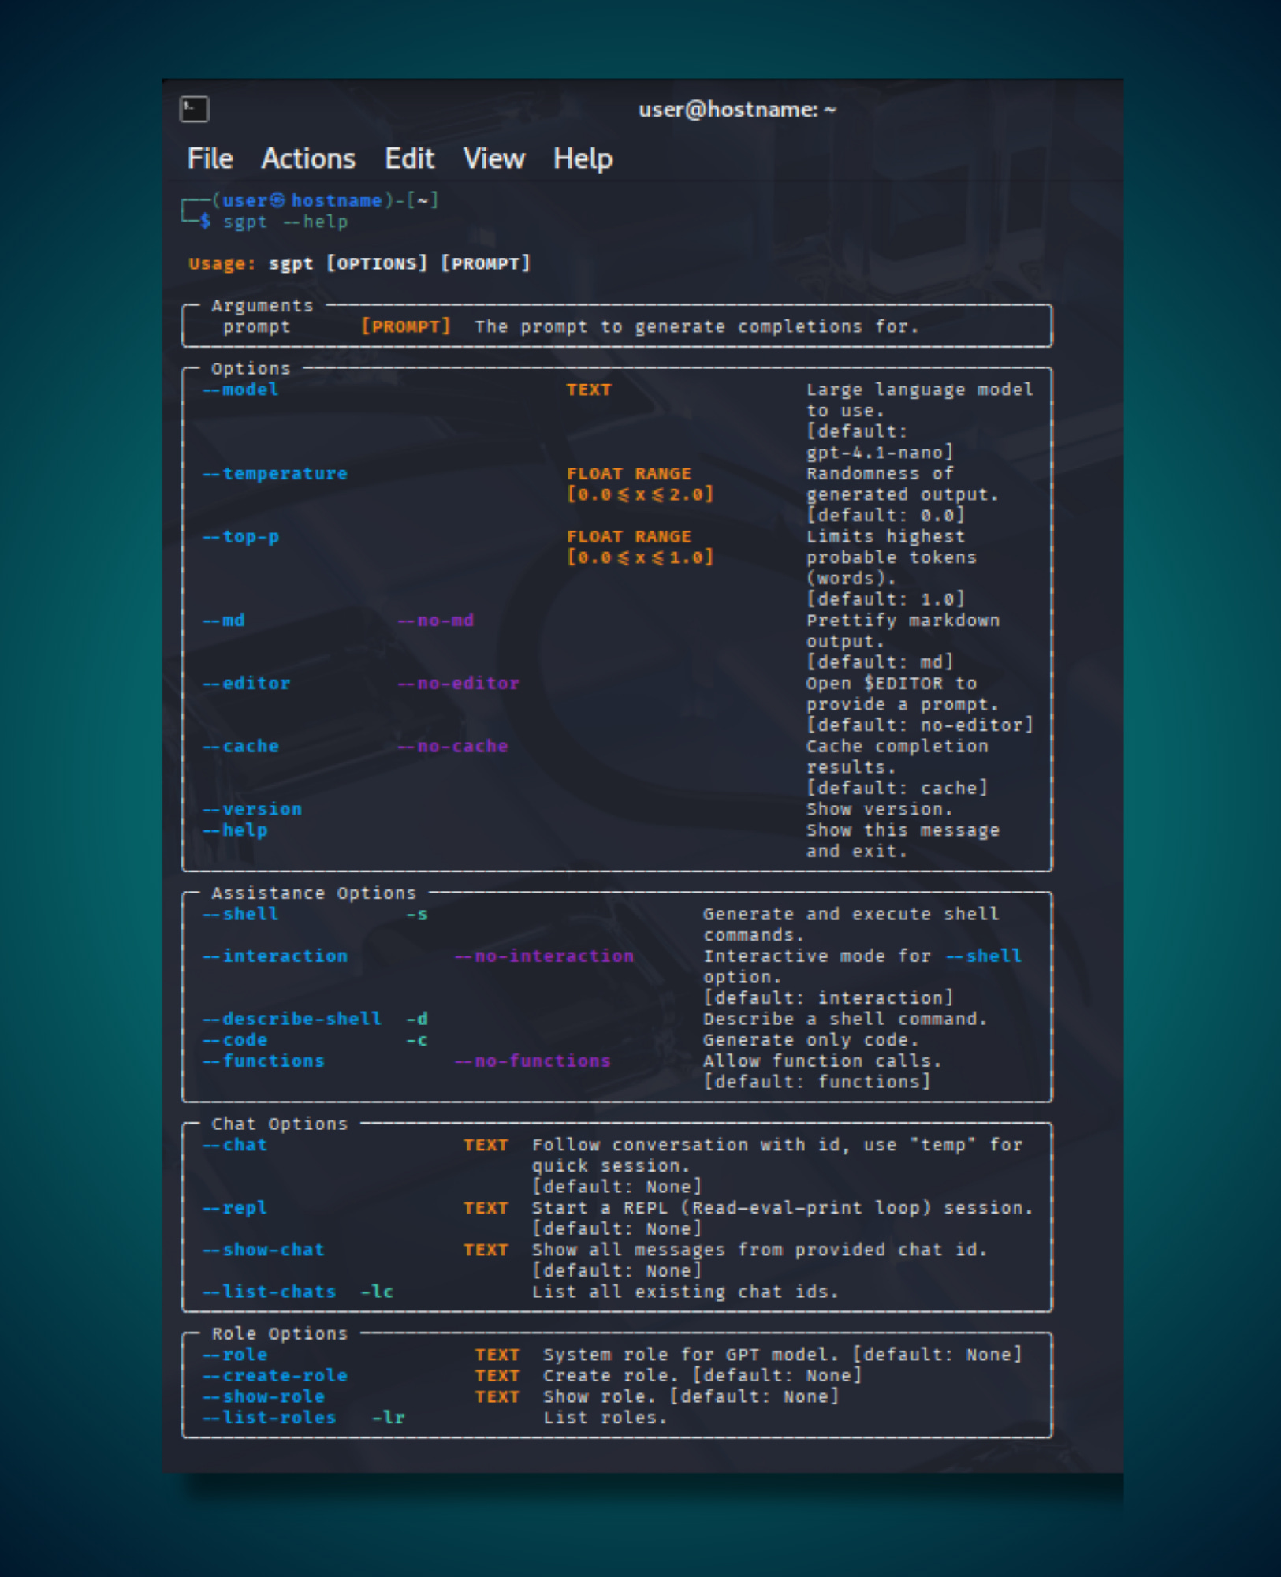Click the '--no-functions' option
Image resolution: width=1281 pixels, height=1577 pixels.
coord(534,1061)
